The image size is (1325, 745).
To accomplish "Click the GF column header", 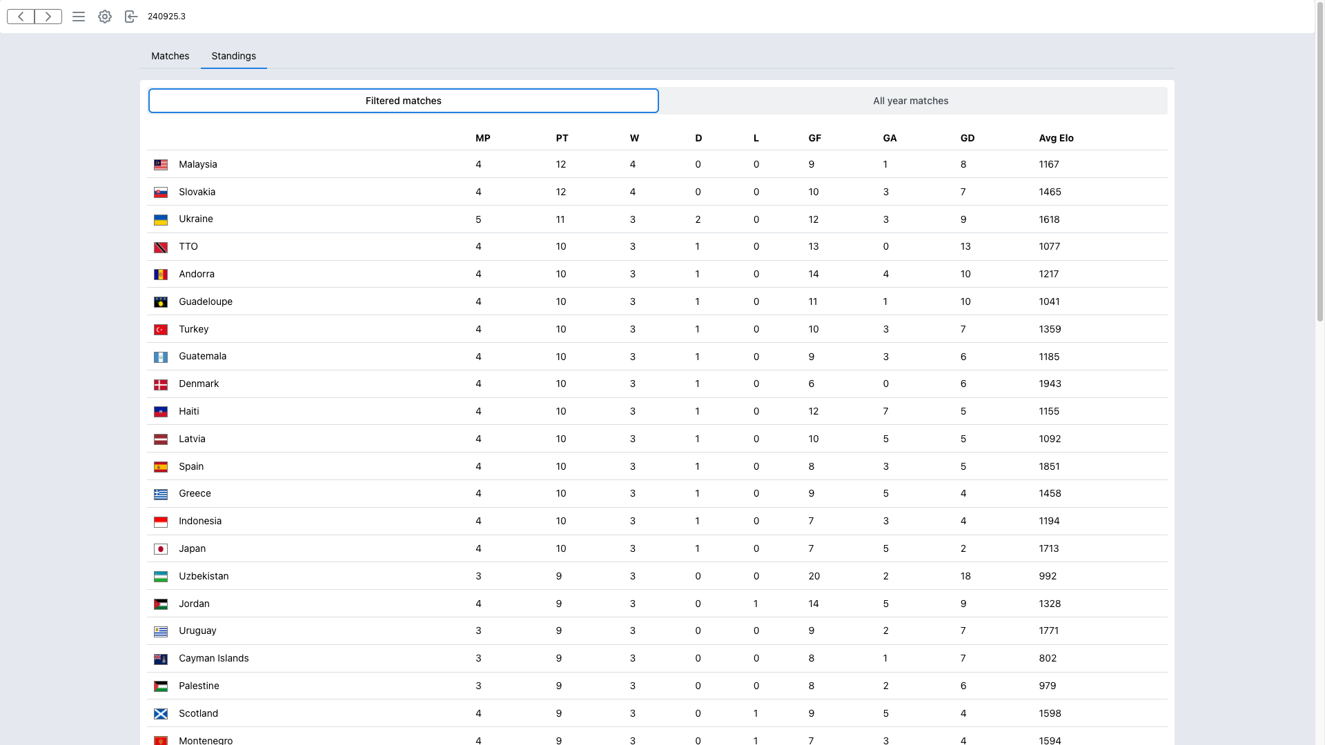I will point(815,138).
